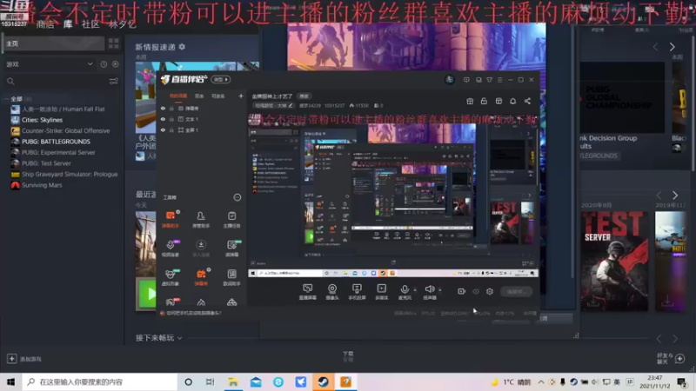Viewport: 696px width, 391px height.
Task: Click 修改 button next to stream title
Action: click(x=304, y=96)
